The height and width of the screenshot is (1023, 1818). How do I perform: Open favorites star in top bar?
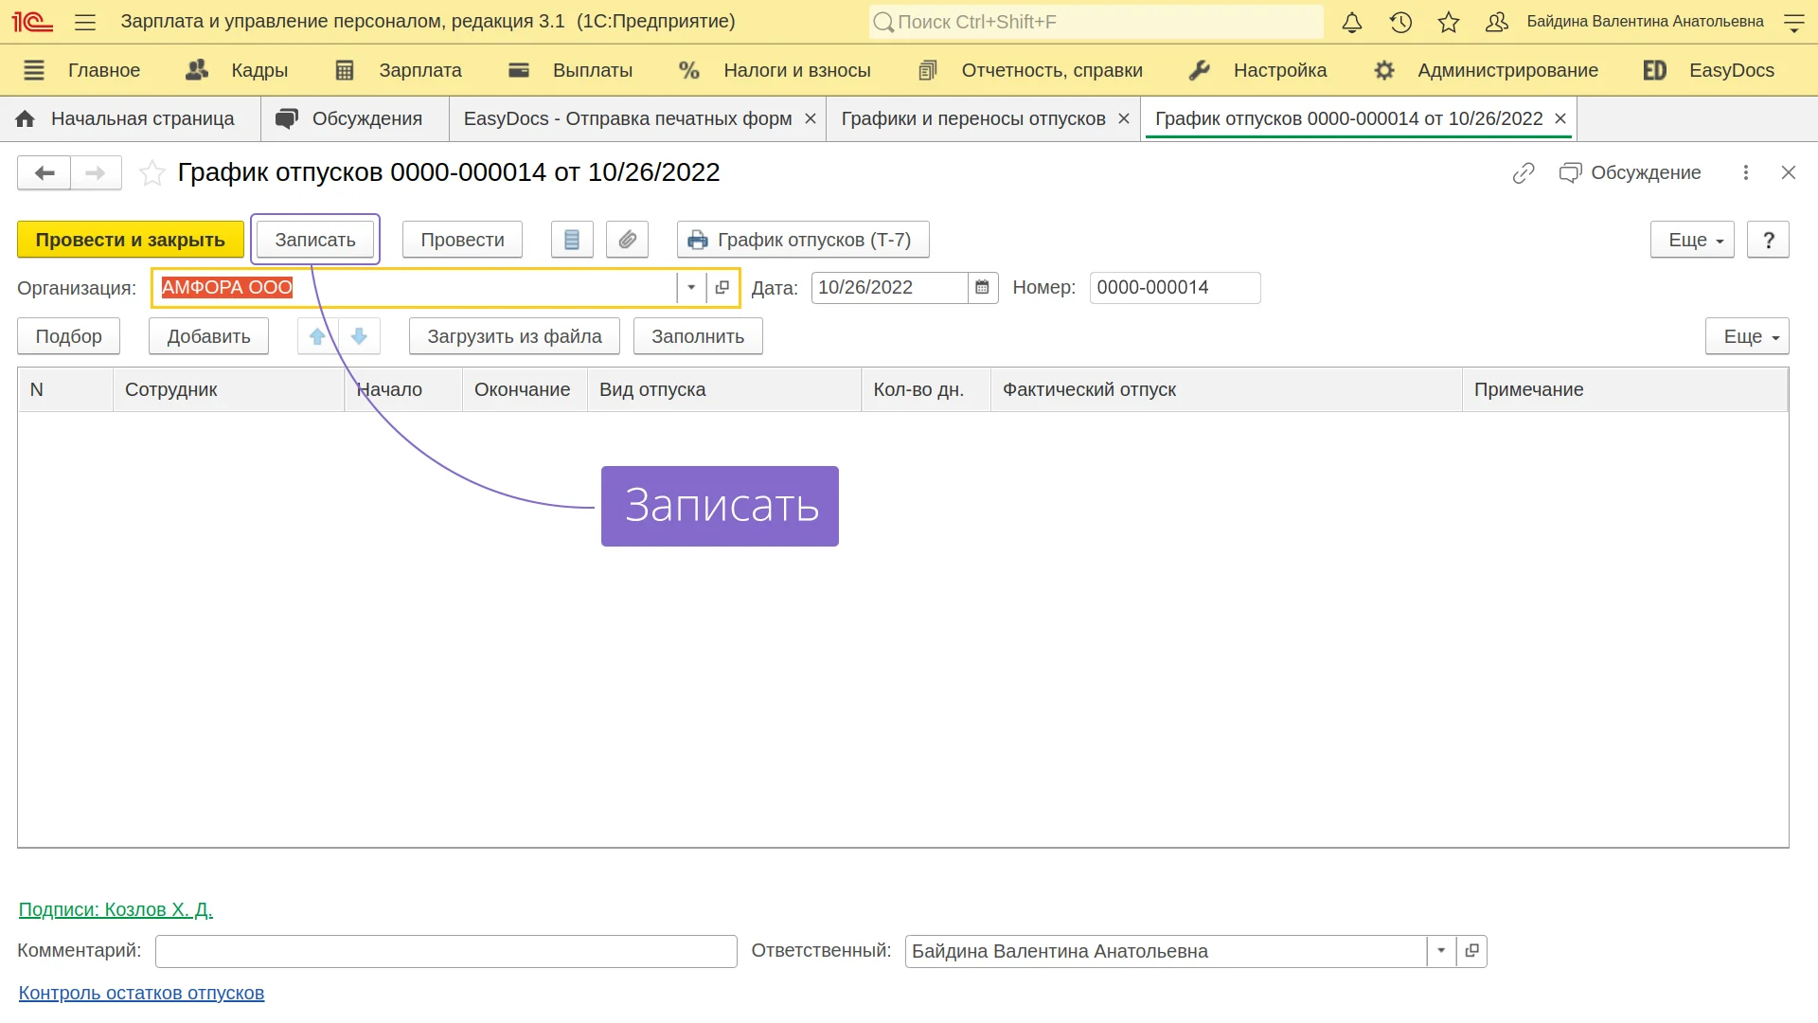click(1448, 22)
